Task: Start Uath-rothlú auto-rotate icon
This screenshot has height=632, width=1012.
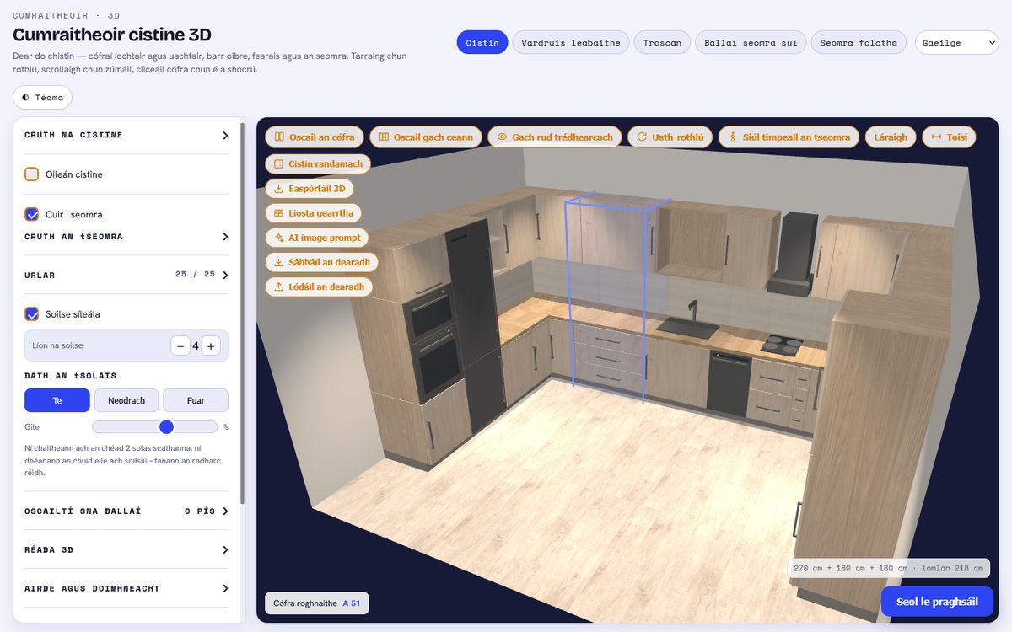Action: pyautogui.click(x=642, y=137)
